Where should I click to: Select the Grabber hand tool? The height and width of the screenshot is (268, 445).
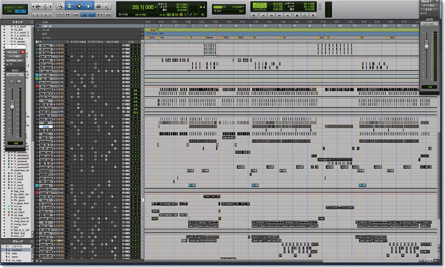pos(88,6)
